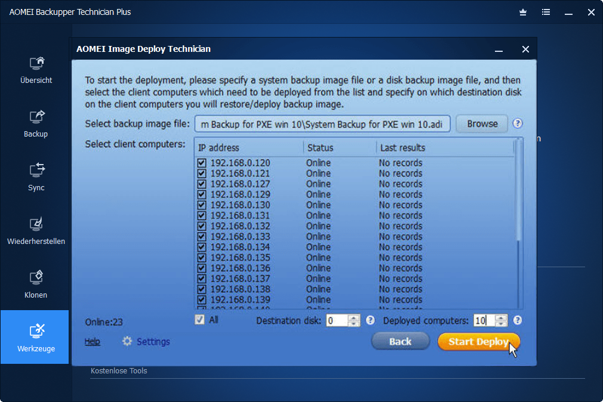
Task: Click Online status of 192.168.0.134
Action: [x=318, y=247]
